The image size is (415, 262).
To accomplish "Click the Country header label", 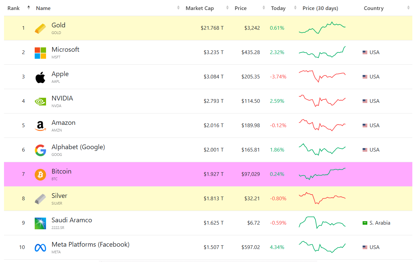I will point(374,8).
